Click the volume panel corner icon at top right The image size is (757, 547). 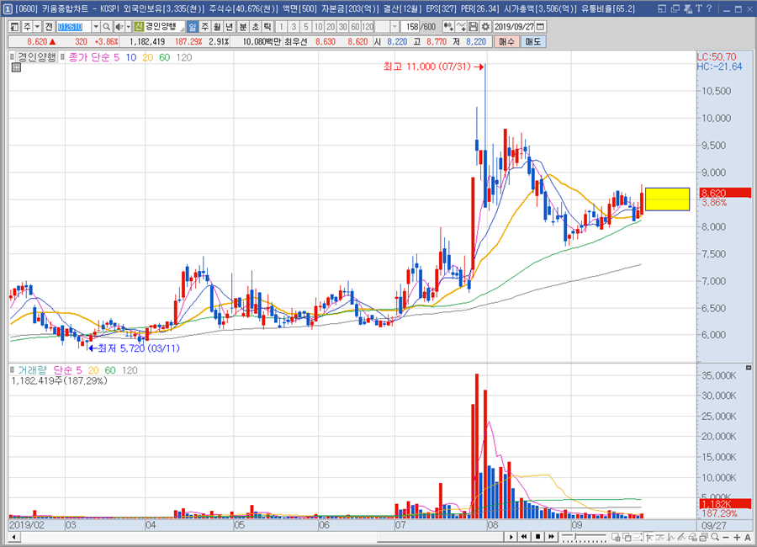(749, 369)
